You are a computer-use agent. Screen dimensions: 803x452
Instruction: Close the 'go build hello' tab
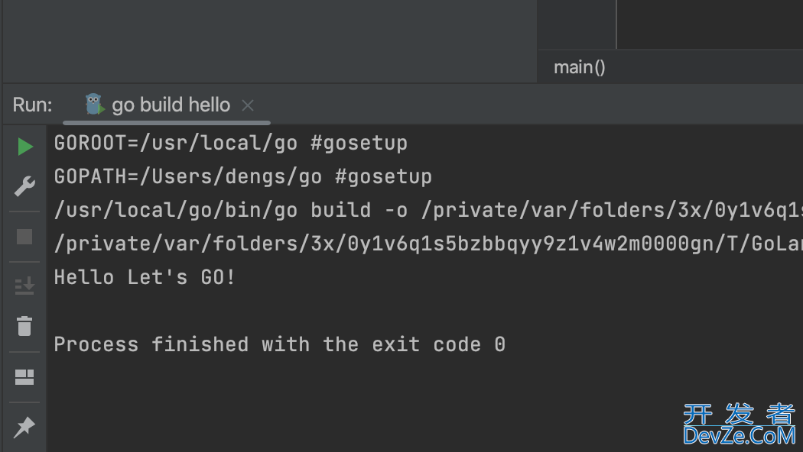pyautogui.click(x=248, y=105)
